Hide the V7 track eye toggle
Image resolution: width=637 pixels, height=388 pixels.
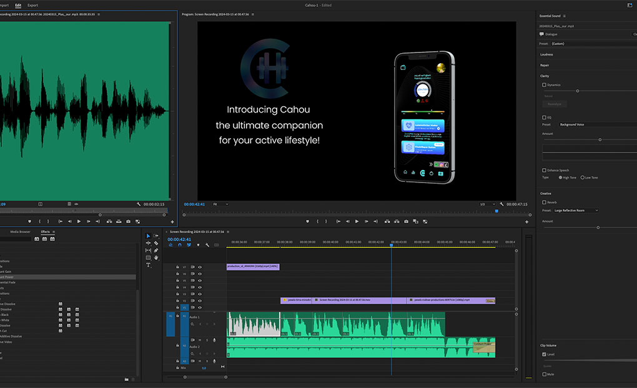[x=199, y=267]
